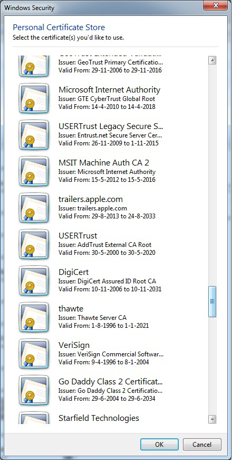Click the DigiCert certificate icon

point(34,281)
